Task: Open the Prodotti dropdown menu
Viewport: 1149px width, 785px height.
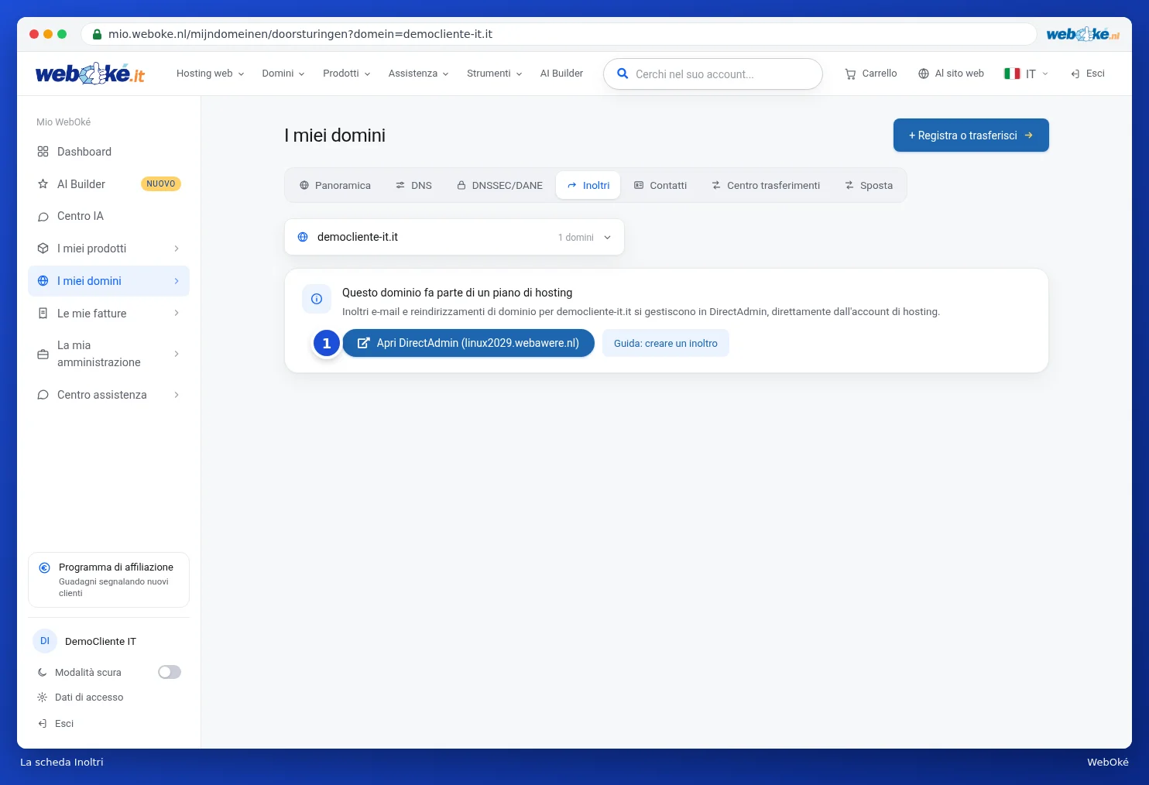Action: (x=347, y=74)
